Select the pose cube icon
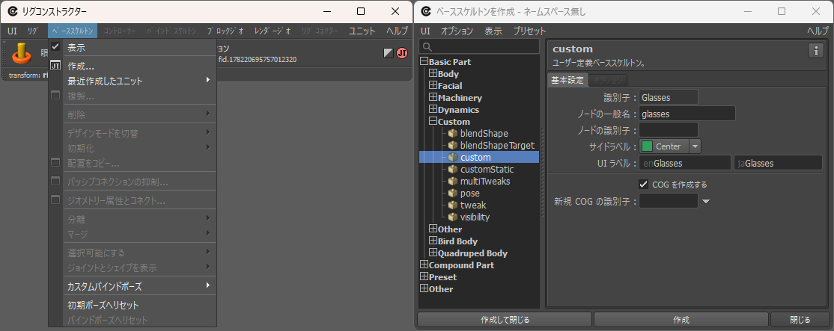The height and width of the screenshot is (331, 834). tap(453, 193)
